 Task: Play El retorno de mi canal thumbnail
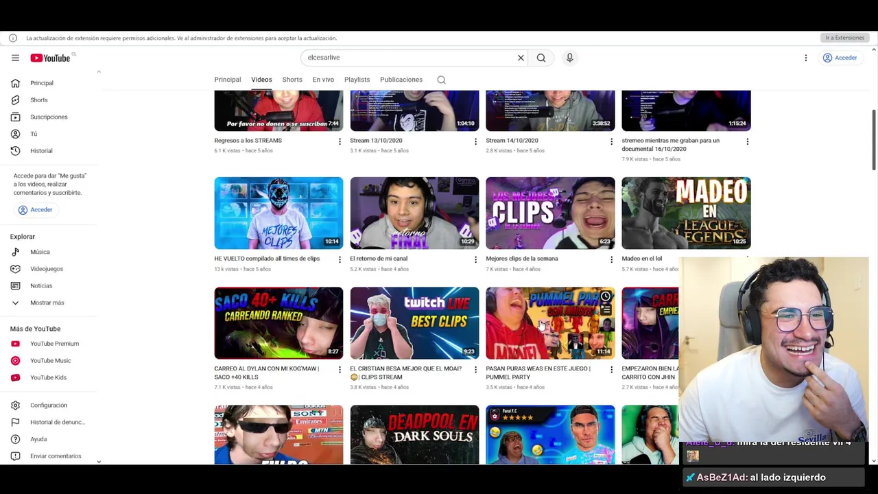414,213
